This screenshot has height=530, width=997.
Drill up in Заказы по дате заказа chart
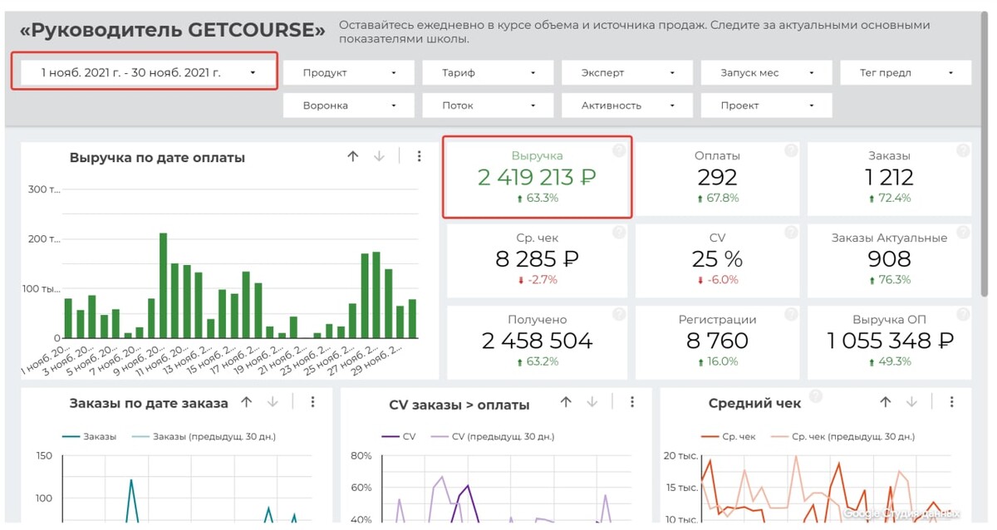pos(247,402)
